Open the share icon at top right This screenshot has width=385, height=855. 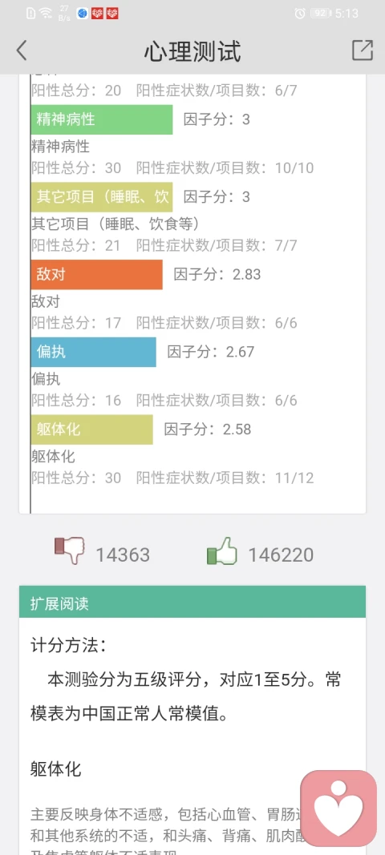(362, 50)
